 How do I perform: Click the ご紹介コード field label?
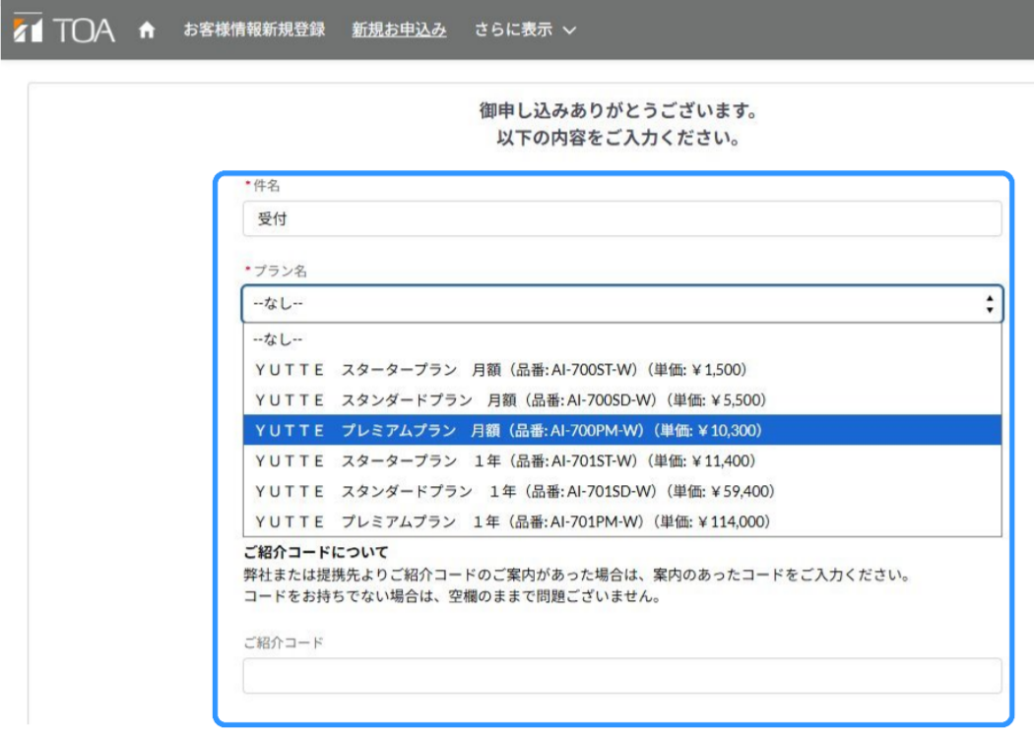[284, 642]
